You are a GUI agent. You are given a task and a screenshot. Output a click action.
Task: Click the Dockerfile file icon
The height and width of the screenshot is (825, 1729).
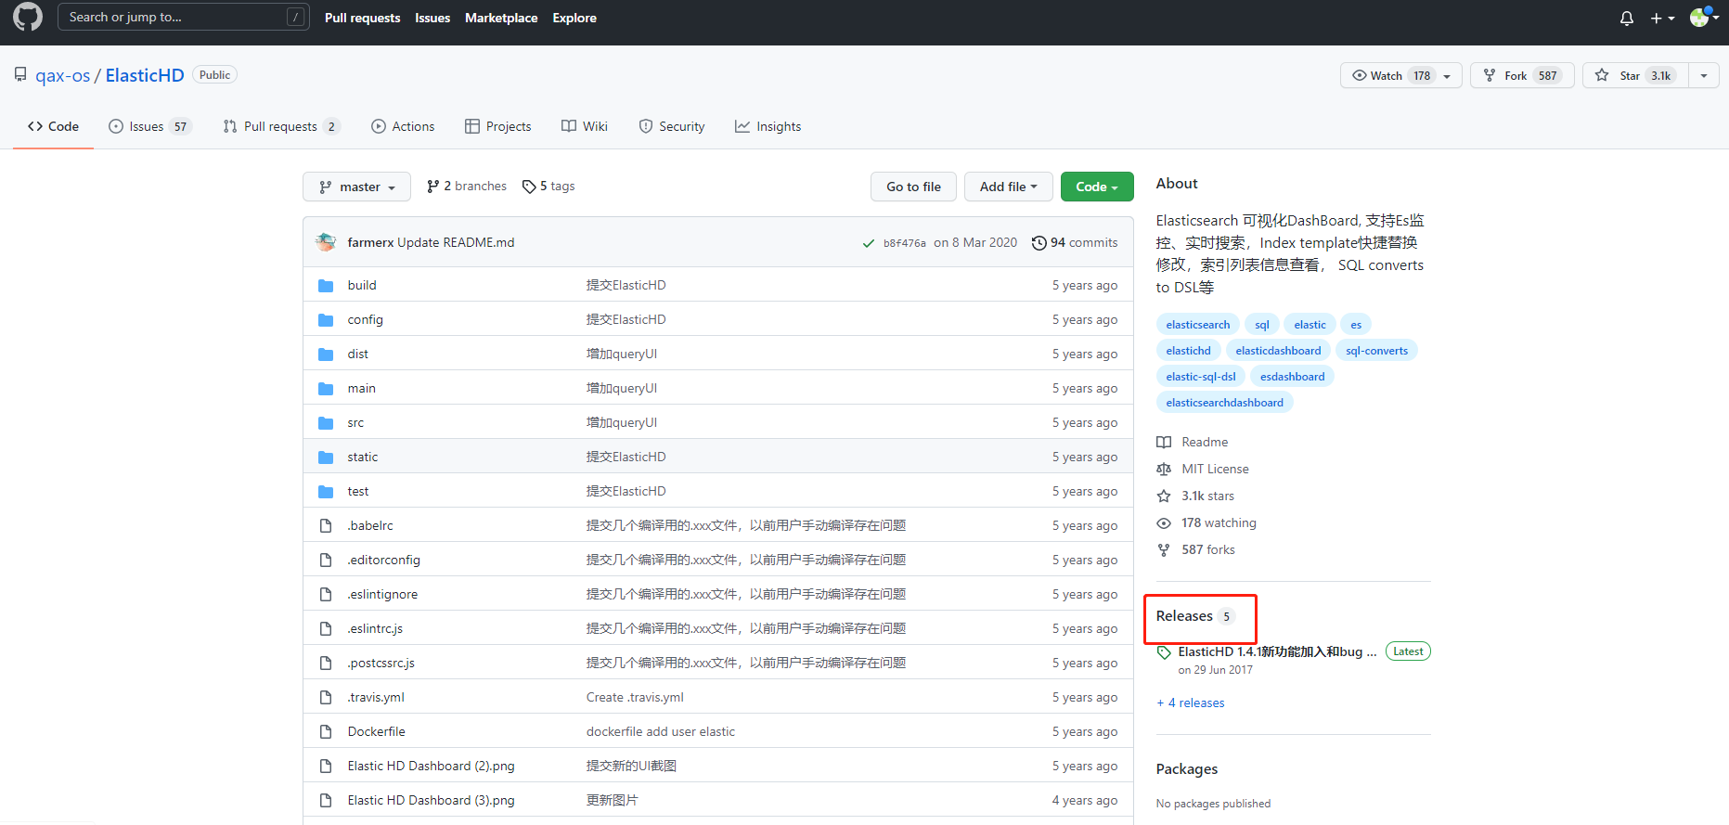click(x=326, y=731)
